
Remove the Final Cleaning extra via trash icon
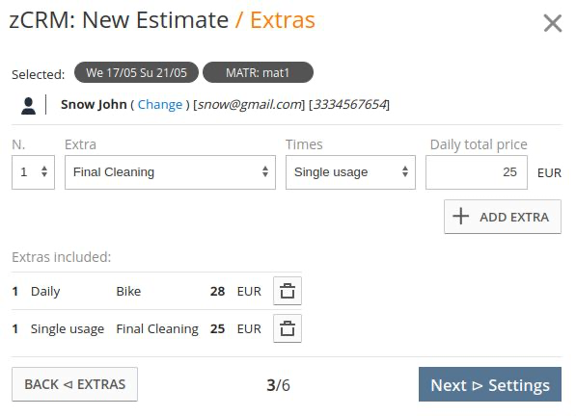(x=288, y=328)
